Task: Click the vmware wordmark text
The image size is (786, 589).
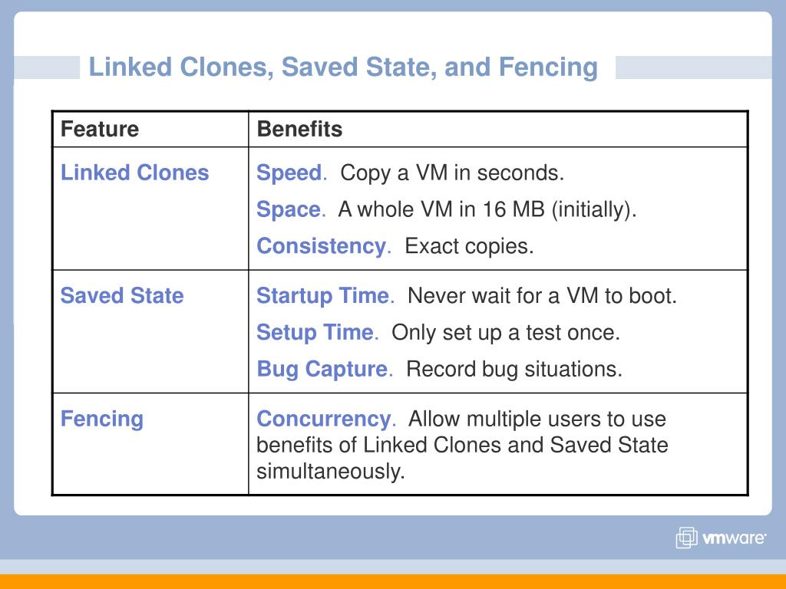Action: click(x=735, y=538)
